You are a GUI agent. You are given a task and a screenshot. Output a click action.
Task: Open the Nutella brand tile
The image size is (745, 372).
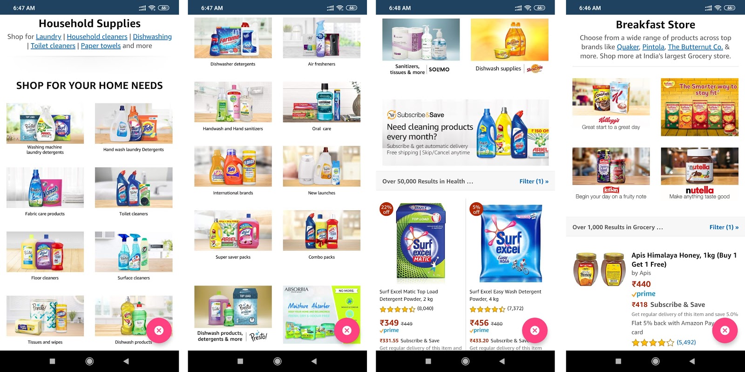point(699,173)
